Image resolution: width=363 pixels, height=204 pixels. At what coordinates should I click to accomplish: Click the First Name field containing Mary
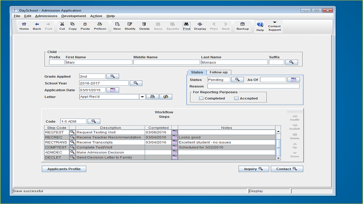(99, 62)
